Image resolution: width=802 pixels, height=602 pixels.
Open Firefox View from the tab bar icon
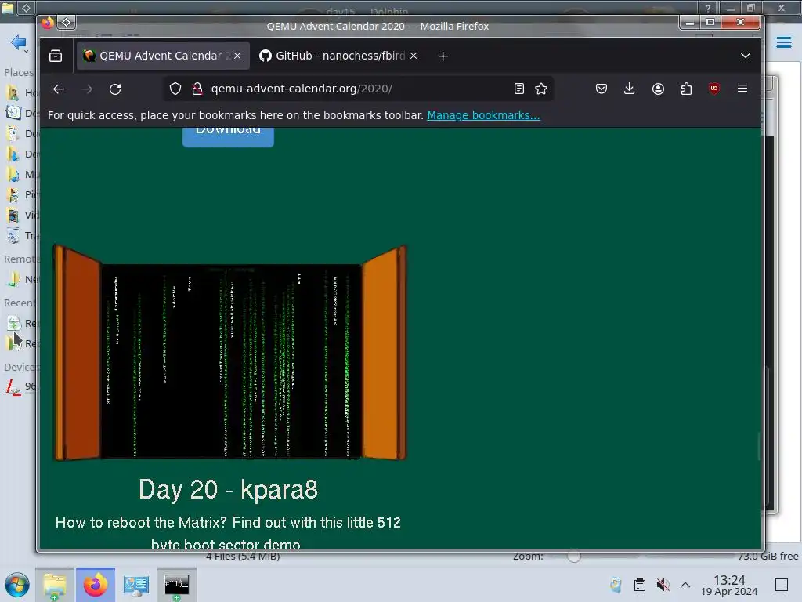56,56
